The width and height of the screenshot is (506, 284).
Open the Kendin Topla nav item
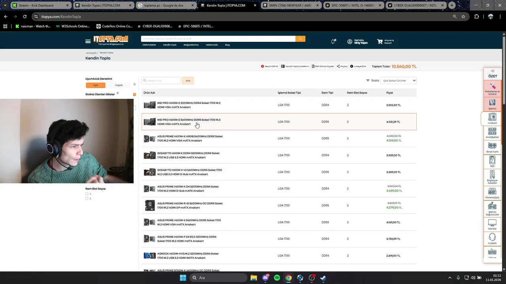tap(170, 45)
